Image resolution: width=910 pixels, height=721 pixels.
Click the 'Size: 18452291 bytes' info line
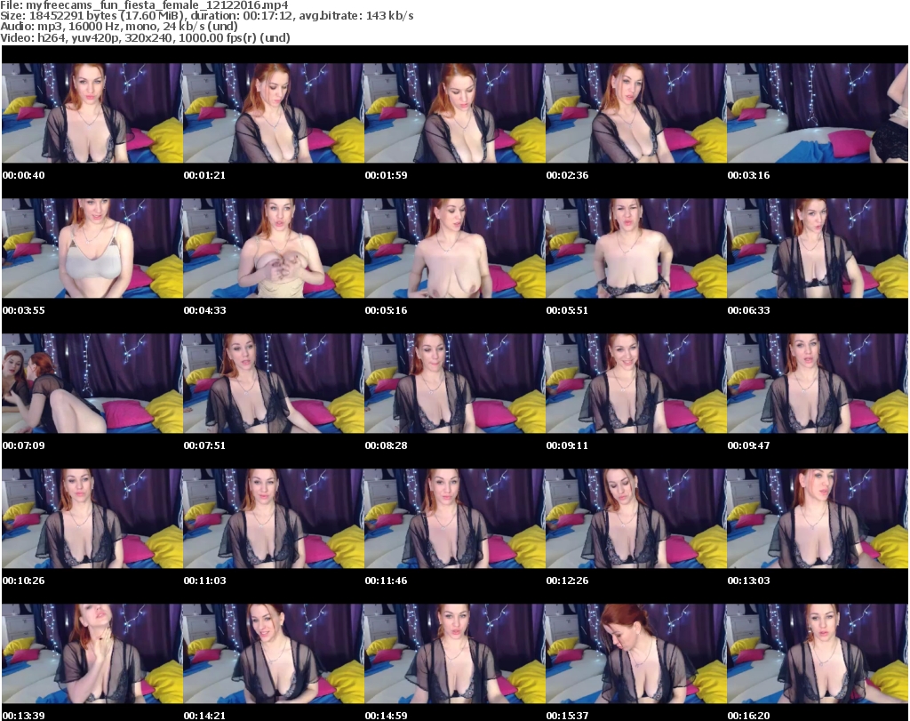(x=206, y=16)
